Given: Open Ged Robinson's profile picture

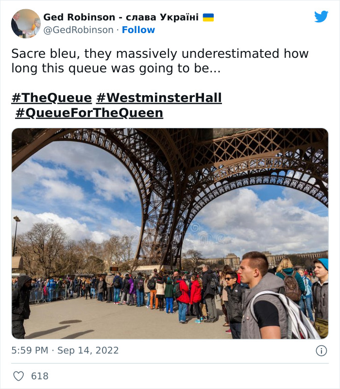Looking at the screenshot, I should point(26,23).
